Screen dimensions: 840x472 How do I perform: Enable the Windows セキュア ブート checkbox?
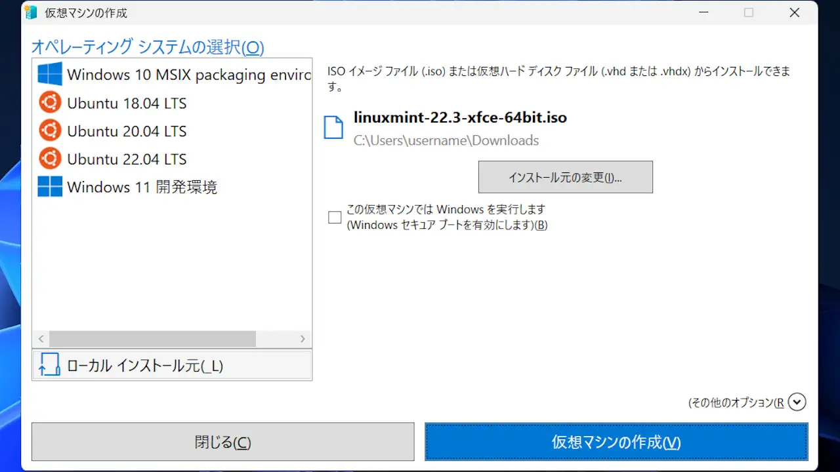pos(335,218)
